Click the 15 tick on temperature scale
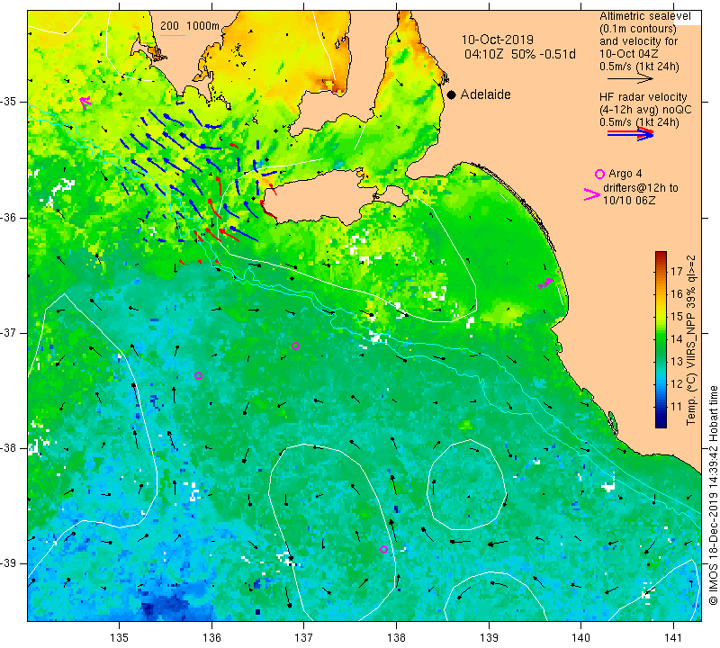 click(677, 317)
